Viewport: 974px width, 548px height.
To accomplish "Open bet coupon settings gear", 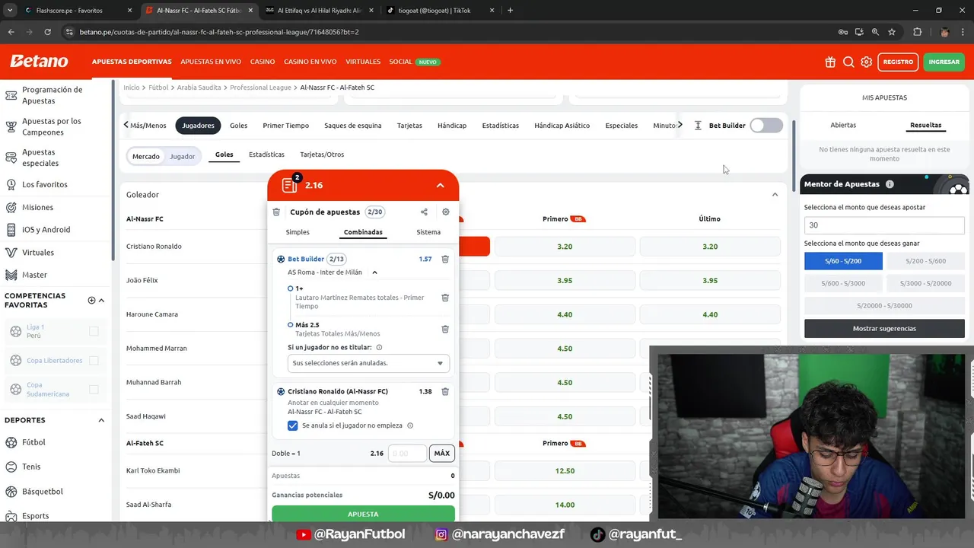I will click(x=446, y=212).
